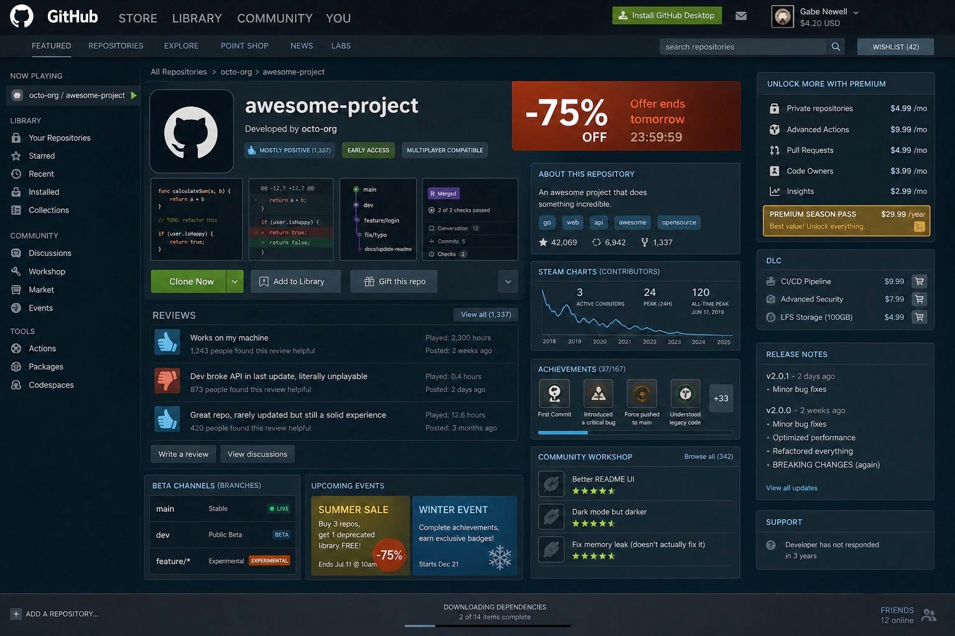Screen dimensions: 955x636
Task: Click the EARLY ACCESS tag
Action: pos(368,150)
